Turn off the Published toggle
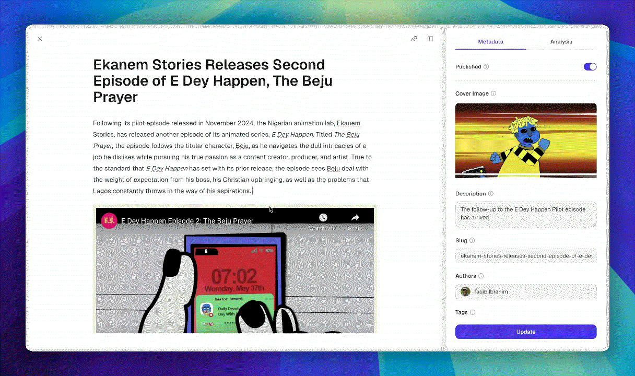The height and width of the screenshot is (376, 635). click(x=590, y=67)
